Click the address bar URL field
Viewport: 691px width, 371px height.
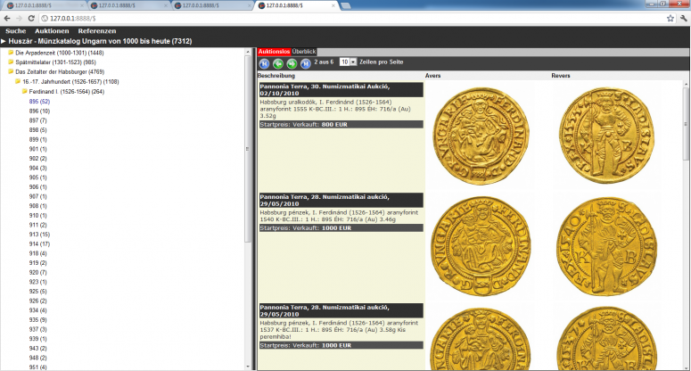pyautogui.click(x=352, y=19)
